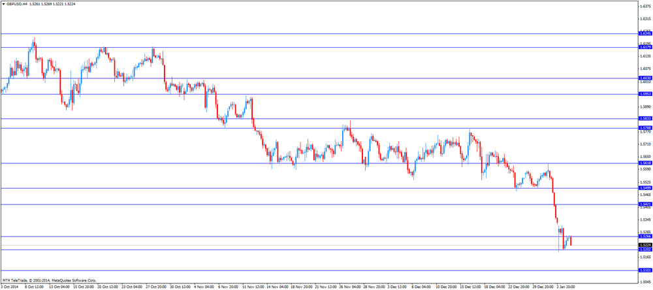
Task: Click the 1.6315 price scale value
Action: tap(646, 19)
